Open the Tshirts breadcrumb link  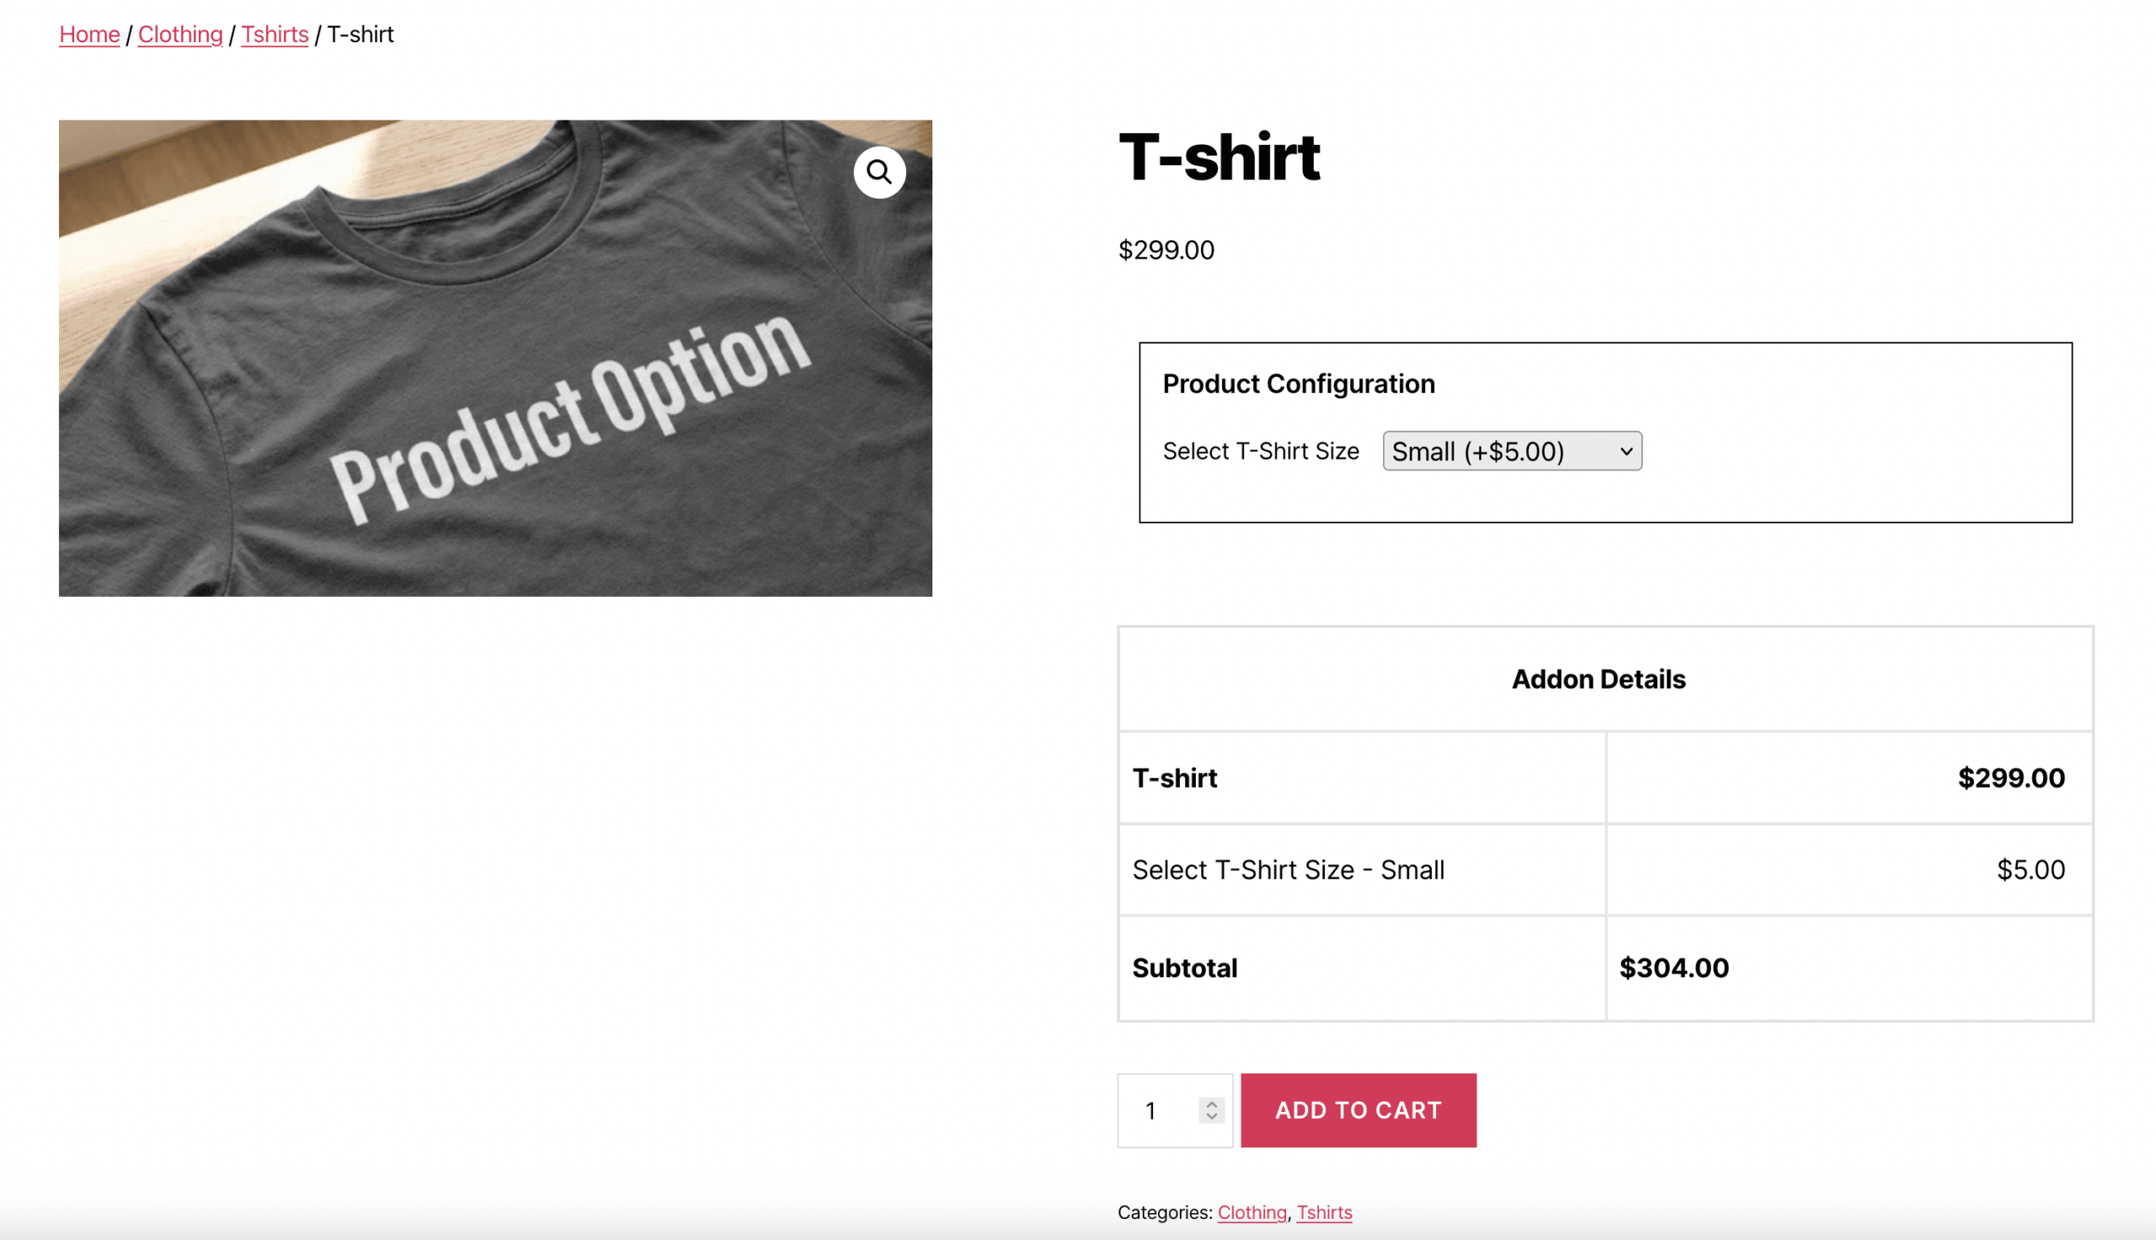click(275, 34)
